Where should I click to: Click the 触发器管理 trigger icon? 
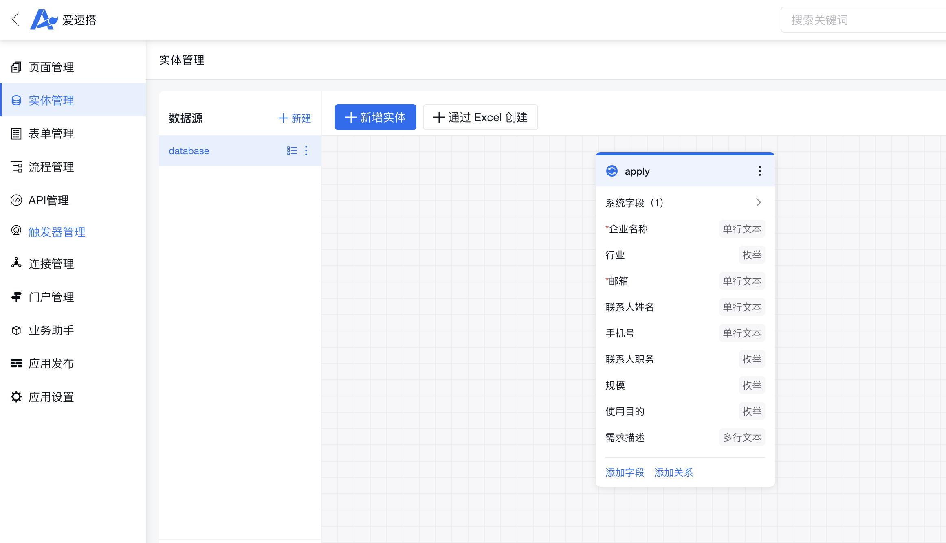[x=16, y=231]
